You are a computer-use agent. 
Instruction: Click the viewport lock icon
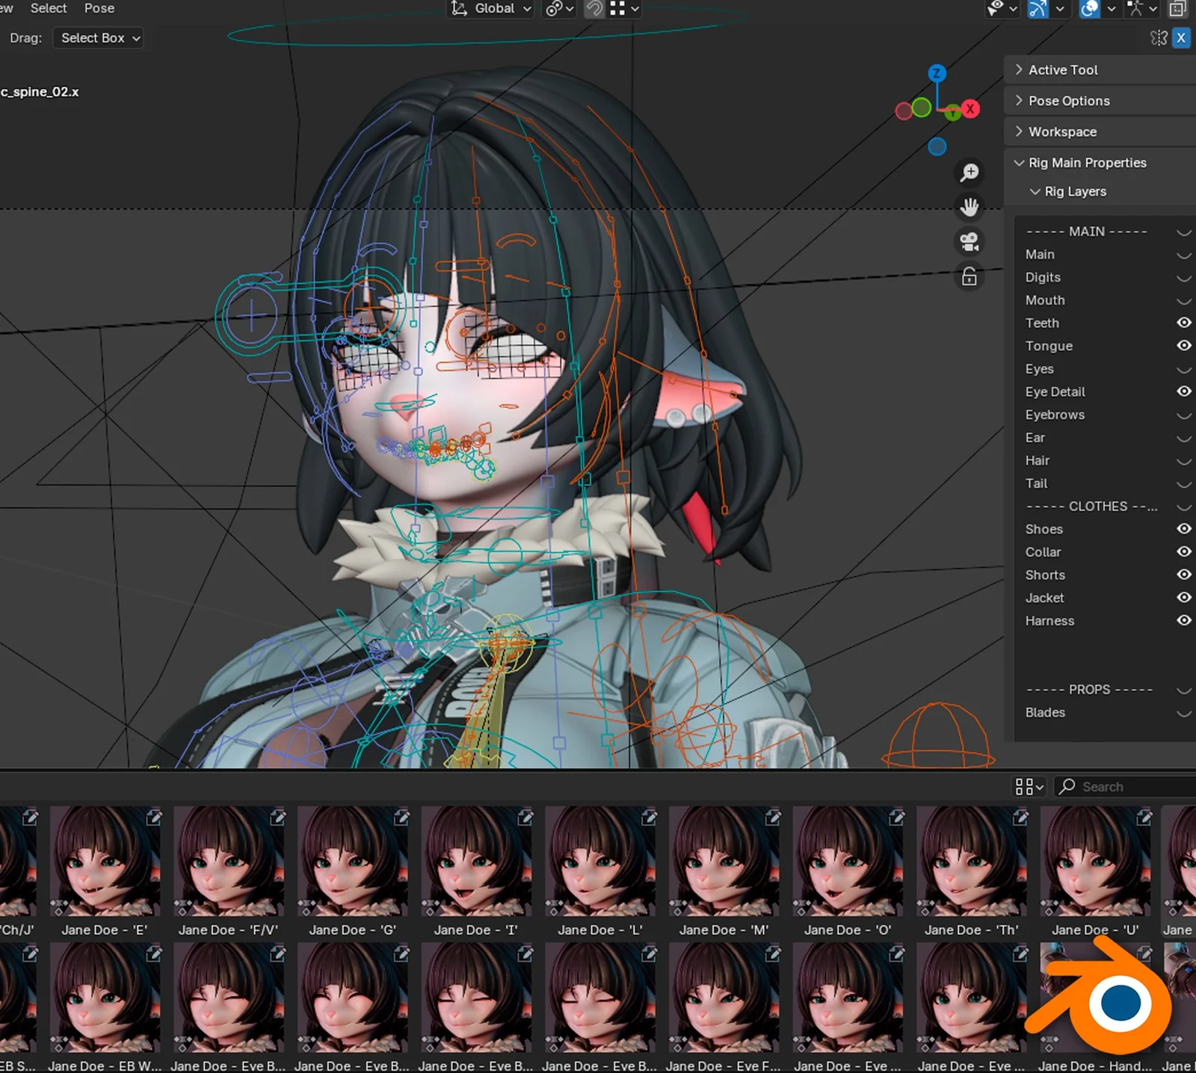click(969, 277)
